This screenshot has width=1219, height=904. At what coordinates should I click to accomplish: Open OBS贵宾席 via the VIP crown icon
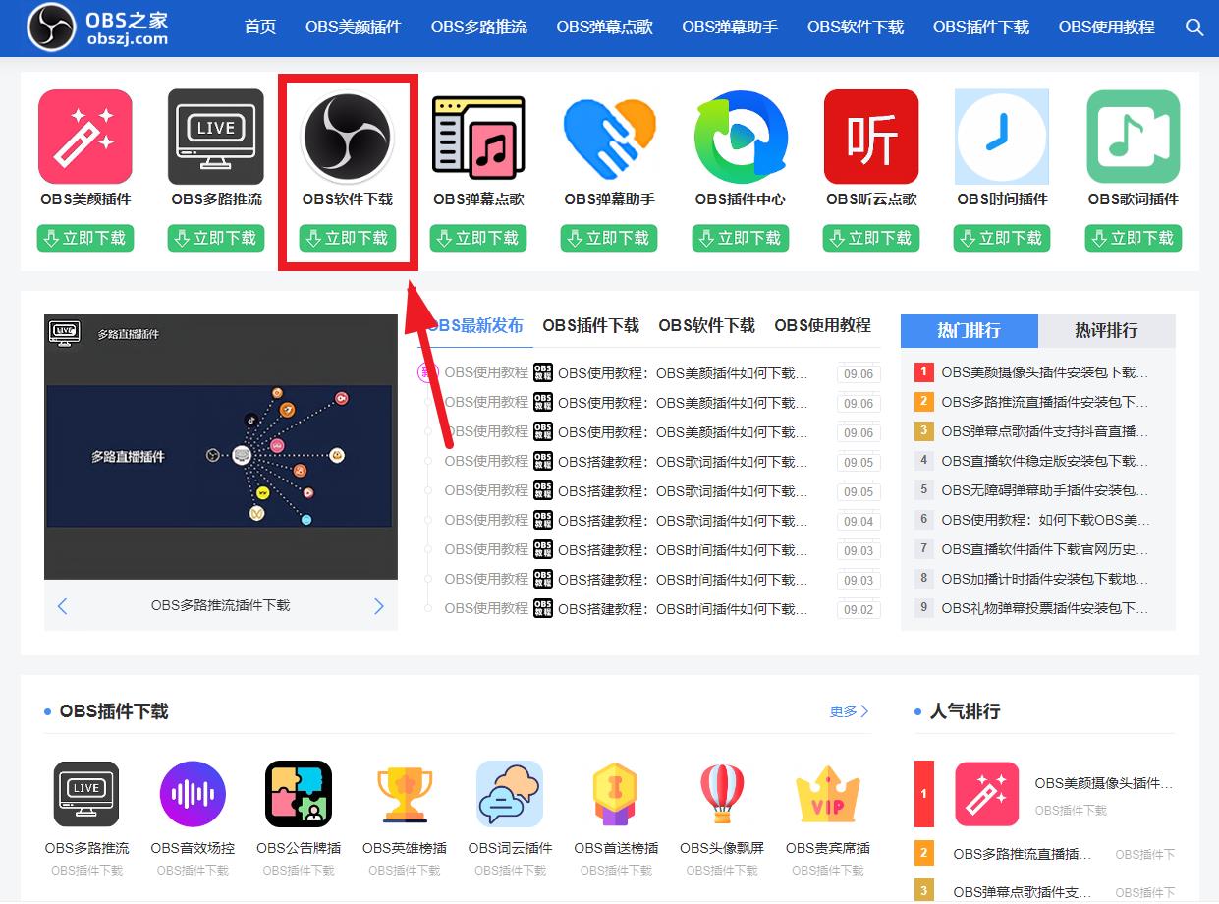pyautogui.click(x=828, y=793)
